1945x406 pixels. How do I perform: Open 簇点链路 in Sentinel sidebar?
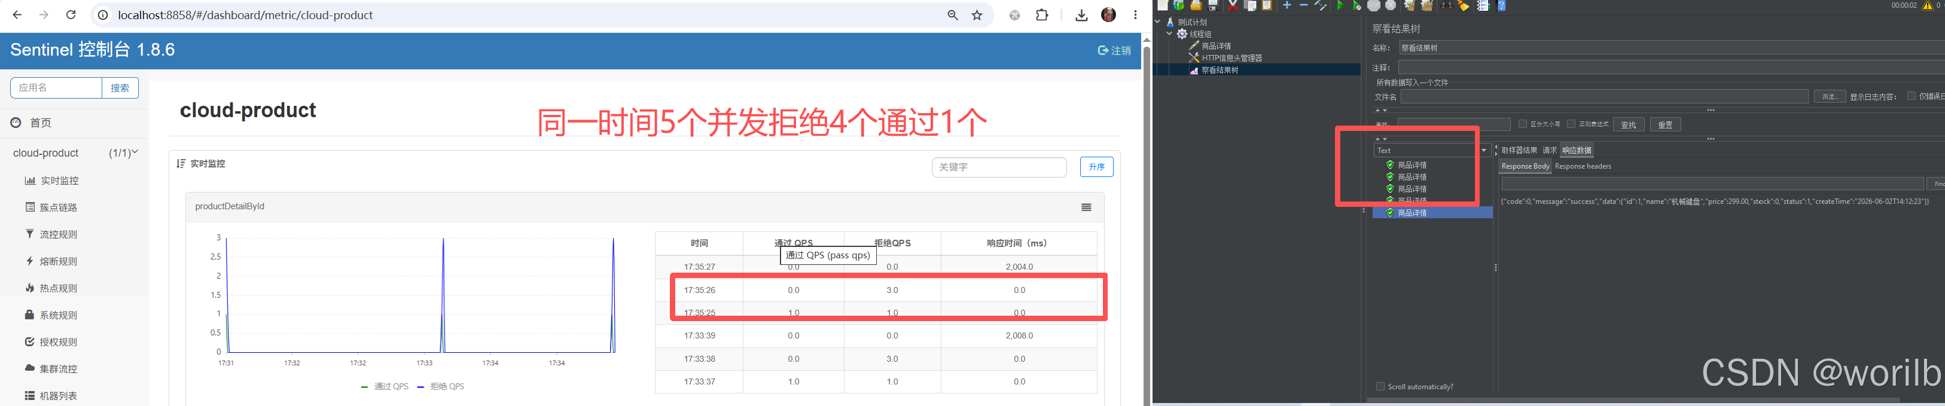tap(59, 207)
